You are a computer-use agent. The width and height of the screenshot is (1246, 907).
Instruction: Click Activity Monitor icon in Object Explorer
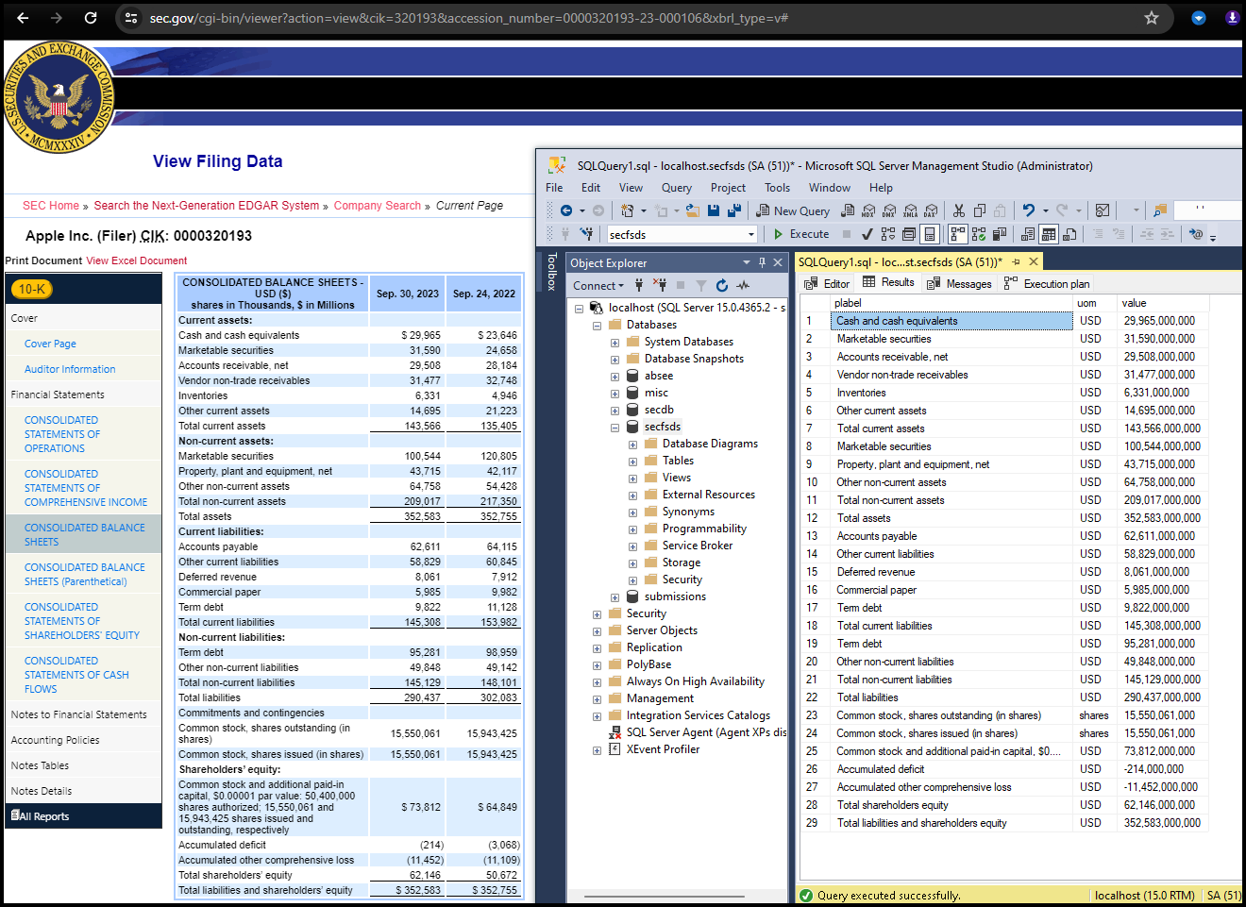(743, 285)
